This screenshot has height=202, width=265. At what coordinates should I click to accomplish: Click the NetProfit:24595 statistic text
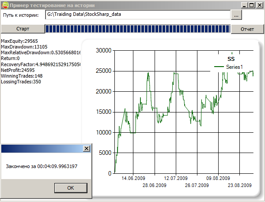tap(18, 70)
